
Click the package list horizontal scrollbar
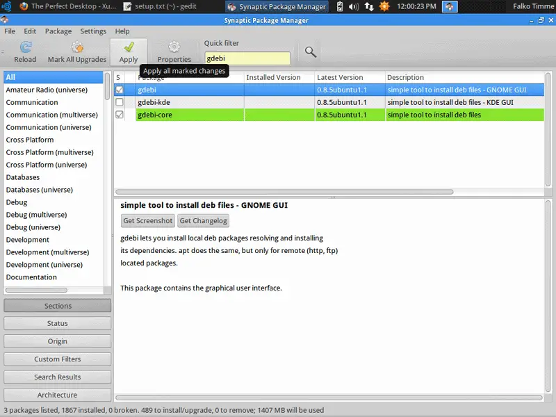point(284,192)
